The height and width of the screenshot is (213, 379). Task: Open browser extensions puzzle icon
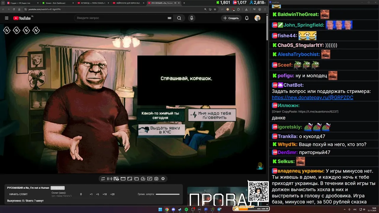coord(238,9)
